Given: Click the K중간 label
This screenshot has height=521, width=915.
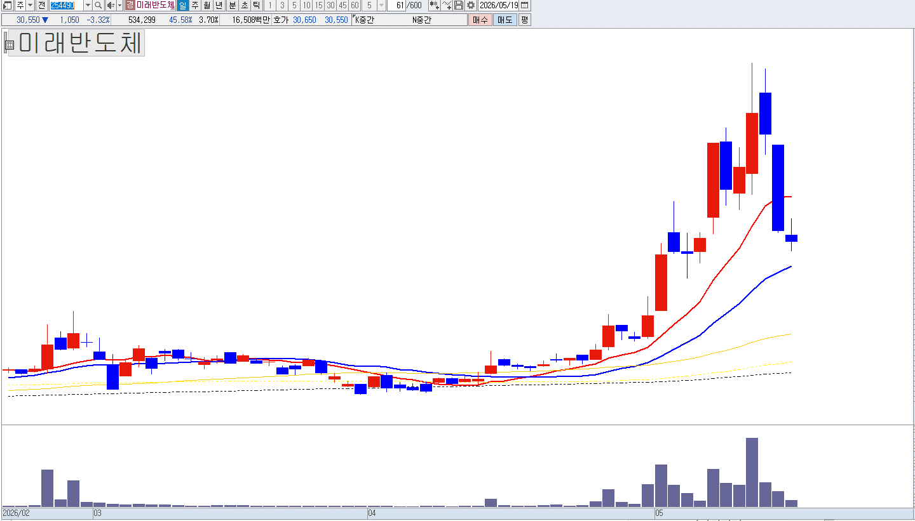Looking at the screenshot, I should point(365,20).
